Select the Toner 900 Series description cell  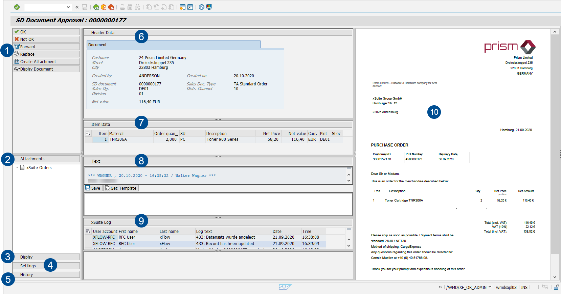coord(230,139)
